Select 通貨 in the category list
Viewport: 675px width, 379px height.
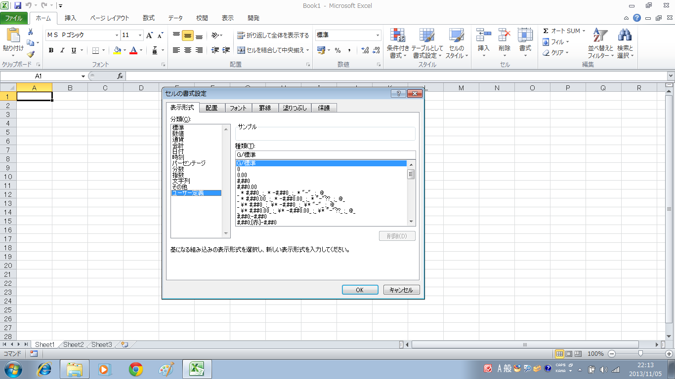click(178, 140)
